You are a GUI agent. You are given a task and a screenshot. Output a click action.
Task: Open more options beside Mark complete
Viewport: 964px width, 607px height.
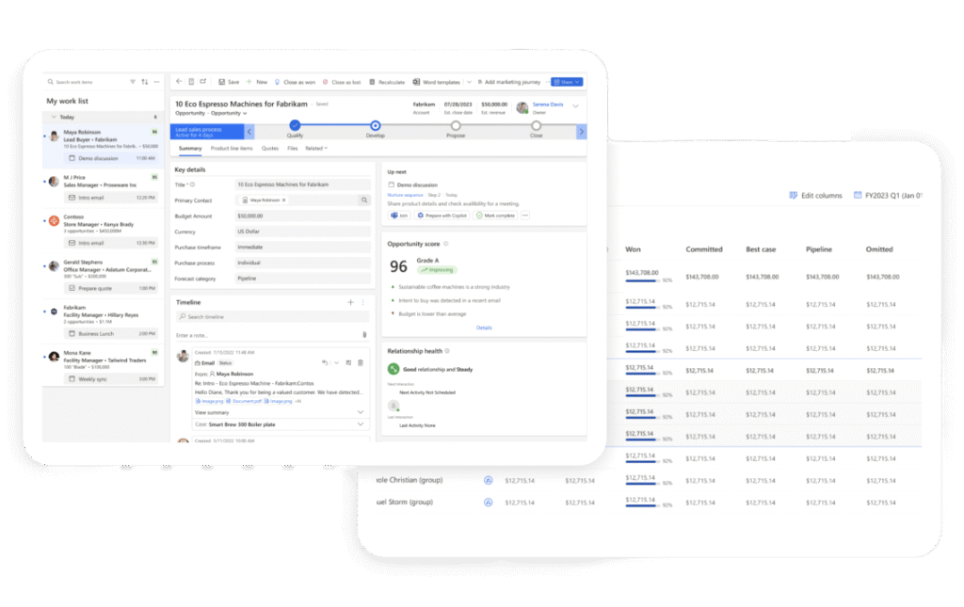coord(525,216)
